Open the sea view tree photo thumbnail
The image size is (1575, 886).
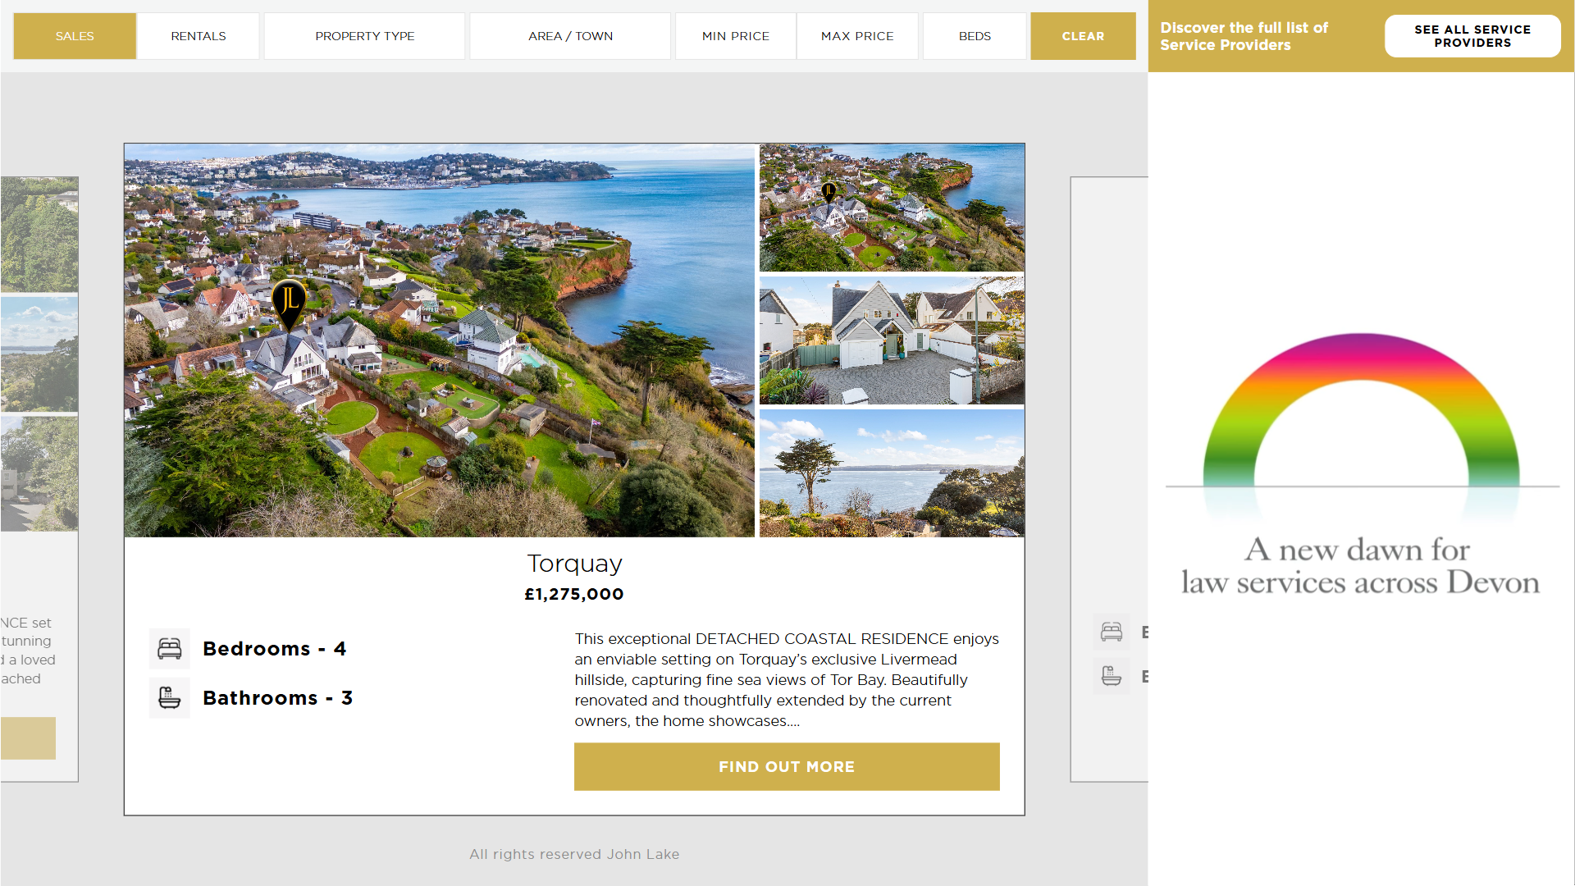892,473
